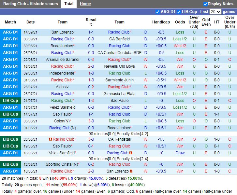Viewport: 237px width, 195px height.
Task: Open San Lorenzo team link in 14/09/21 row
Action: [x=63, y=32]
